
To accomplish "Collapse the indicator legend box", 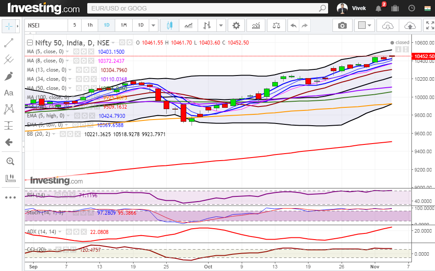I will [30, 43].
